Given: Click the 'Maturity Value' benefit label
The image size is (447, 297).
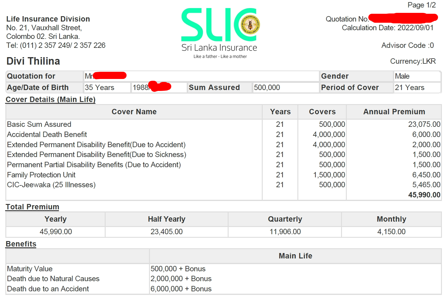Looking at the screenshot, I should click(30, 269).
